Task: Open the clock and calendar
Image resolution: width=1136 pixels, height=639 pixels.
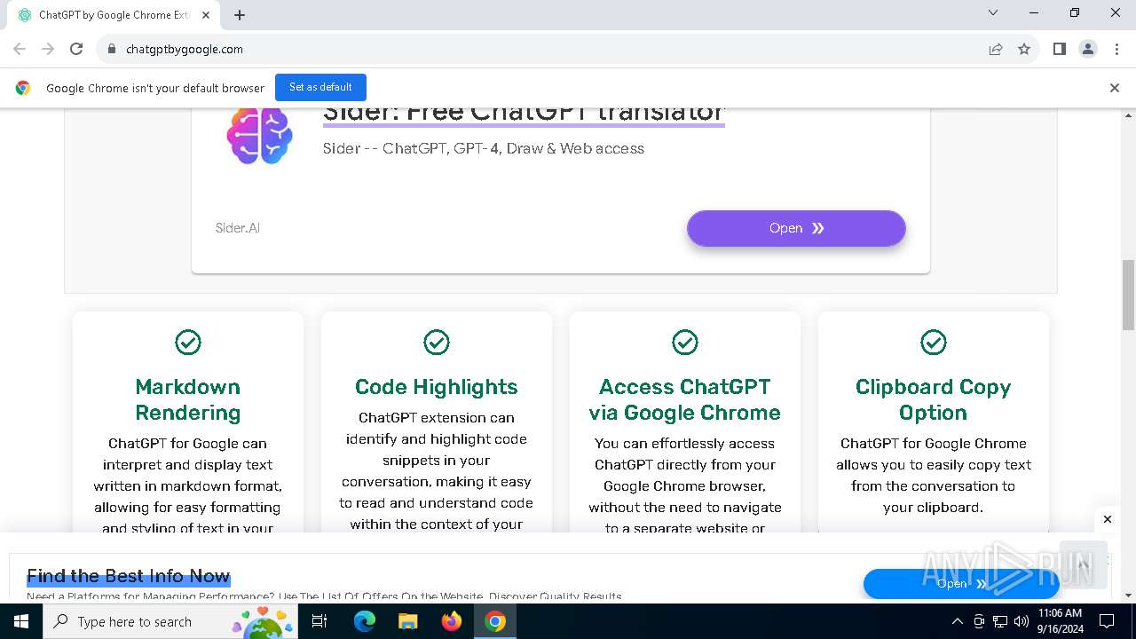Action: coord(1060,621)
